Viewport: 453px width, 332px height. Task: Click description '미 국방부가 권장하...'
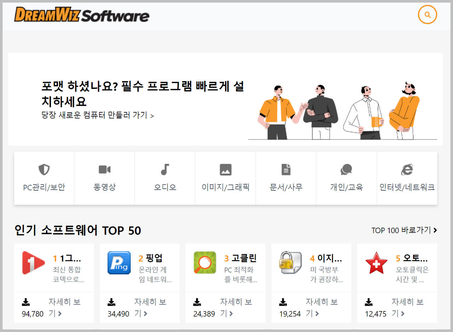coord(327,275)
